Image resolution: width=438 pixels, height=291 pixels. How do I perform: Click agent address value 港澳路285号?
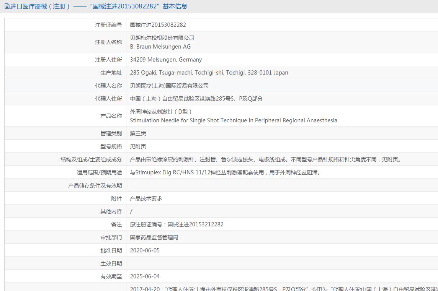(x=196, y=99)
